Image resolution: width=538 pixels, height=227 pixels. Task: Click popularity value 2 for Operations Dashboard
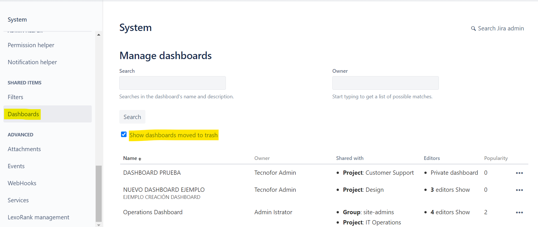[x=486, y=212]
